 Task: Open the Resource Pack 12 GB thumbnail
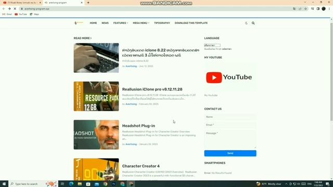[96, 96]
